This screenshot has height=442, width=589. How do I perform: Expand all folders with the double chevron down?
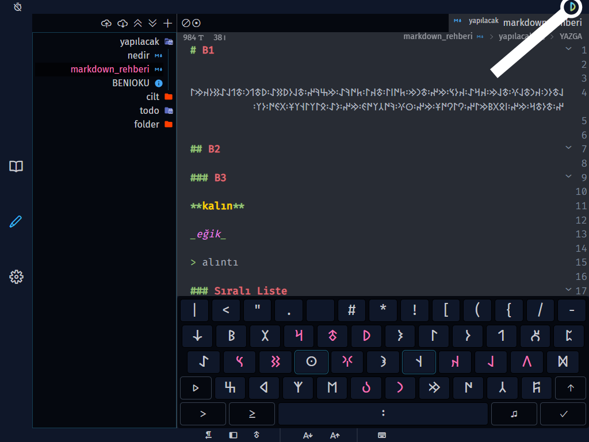click(152, 24)
